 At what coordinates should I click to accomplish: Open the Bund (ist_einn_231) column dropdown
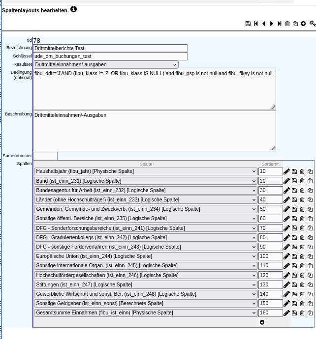(146, 181)
